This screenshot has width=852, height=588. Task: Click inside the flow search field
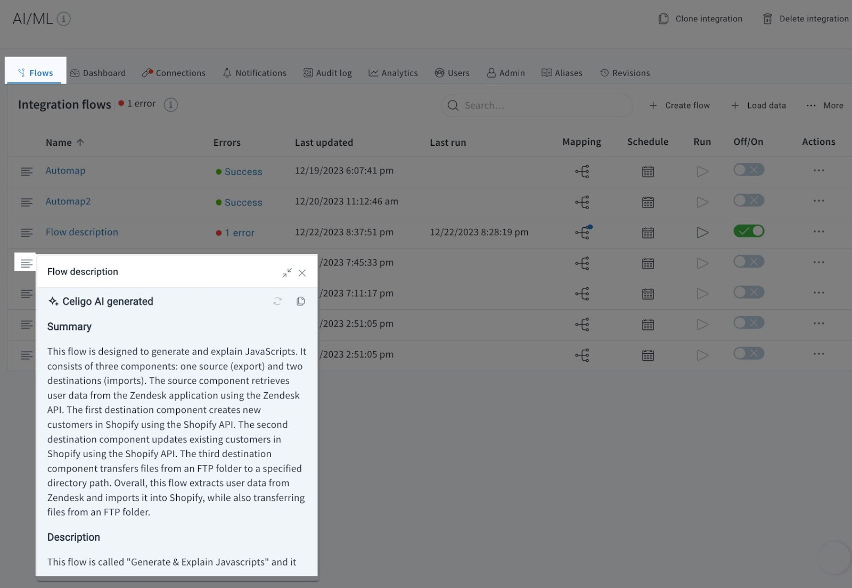(x=536, y=105)
